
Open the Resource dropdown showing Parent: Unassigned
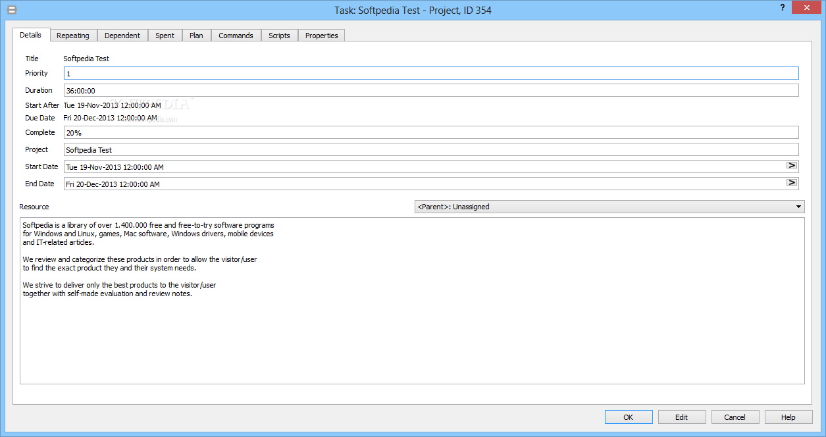pos(609,207)
